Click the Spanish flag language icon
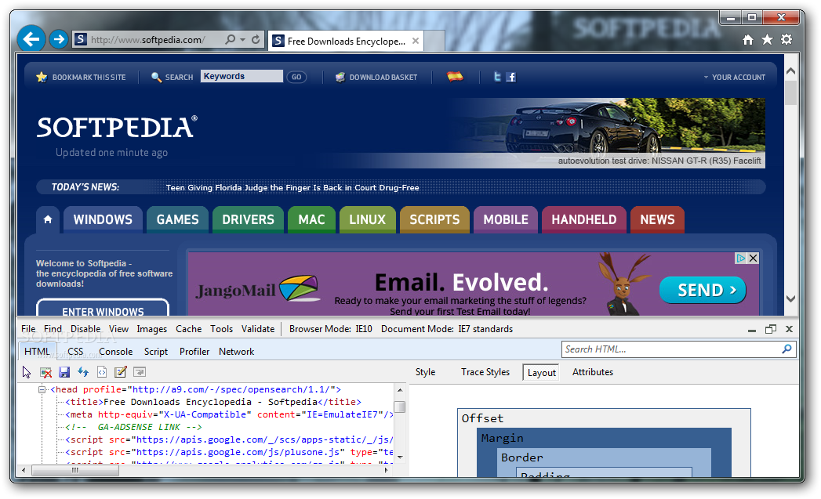 click(455, 76)
